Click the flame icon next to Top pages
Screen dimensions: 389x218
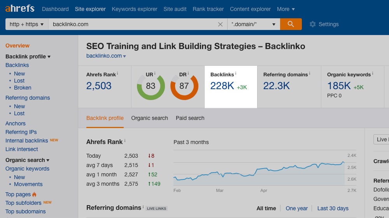tap(34, 194)
